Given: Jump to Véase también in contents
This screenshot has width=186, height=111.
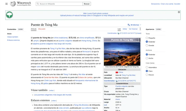Looking at the screenshot, I should (x=12, y=37).
